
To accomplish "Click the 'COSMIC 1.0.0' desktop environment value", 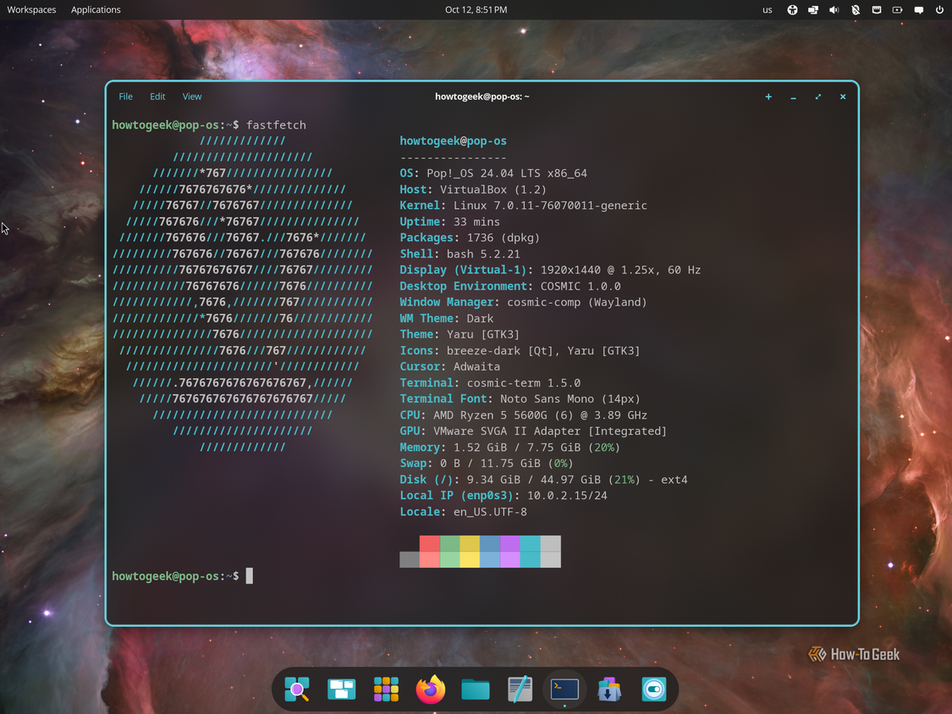I will click(581, 286).
